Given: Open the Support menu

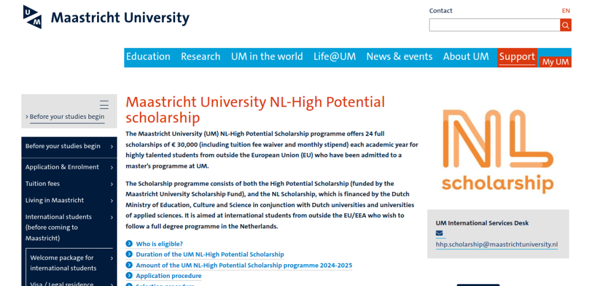Looking at the screenshot, I should point(517,57).
